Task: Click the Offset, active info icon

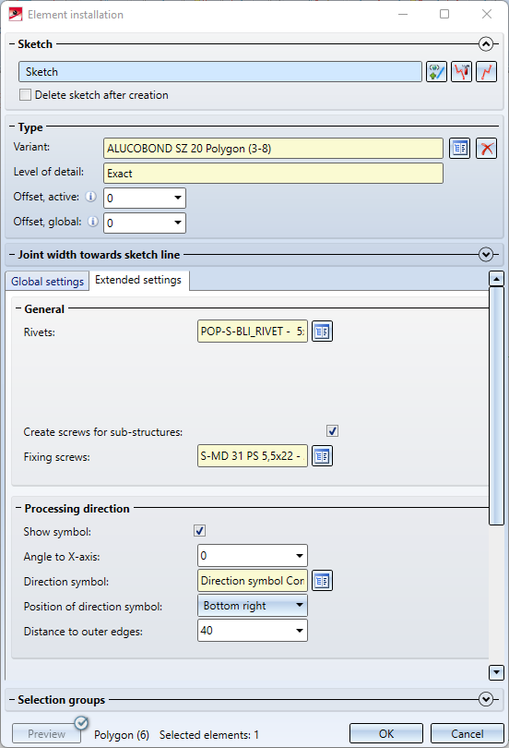Action: (91, 197)
